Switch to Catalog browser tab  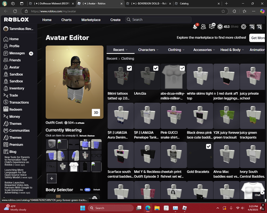pos(197,4)
